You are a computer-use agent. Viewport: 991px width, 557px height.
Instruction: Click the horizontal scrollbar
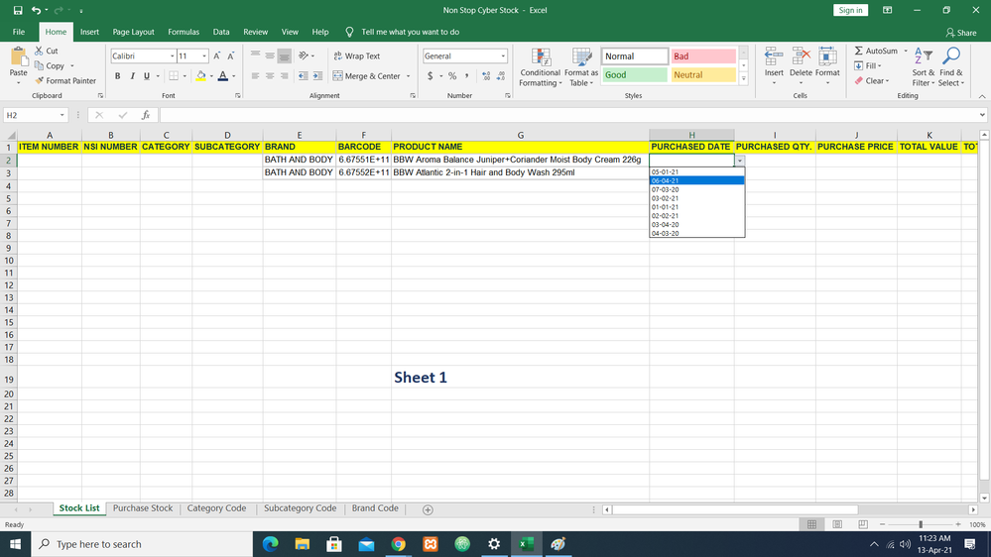[734, 509]
